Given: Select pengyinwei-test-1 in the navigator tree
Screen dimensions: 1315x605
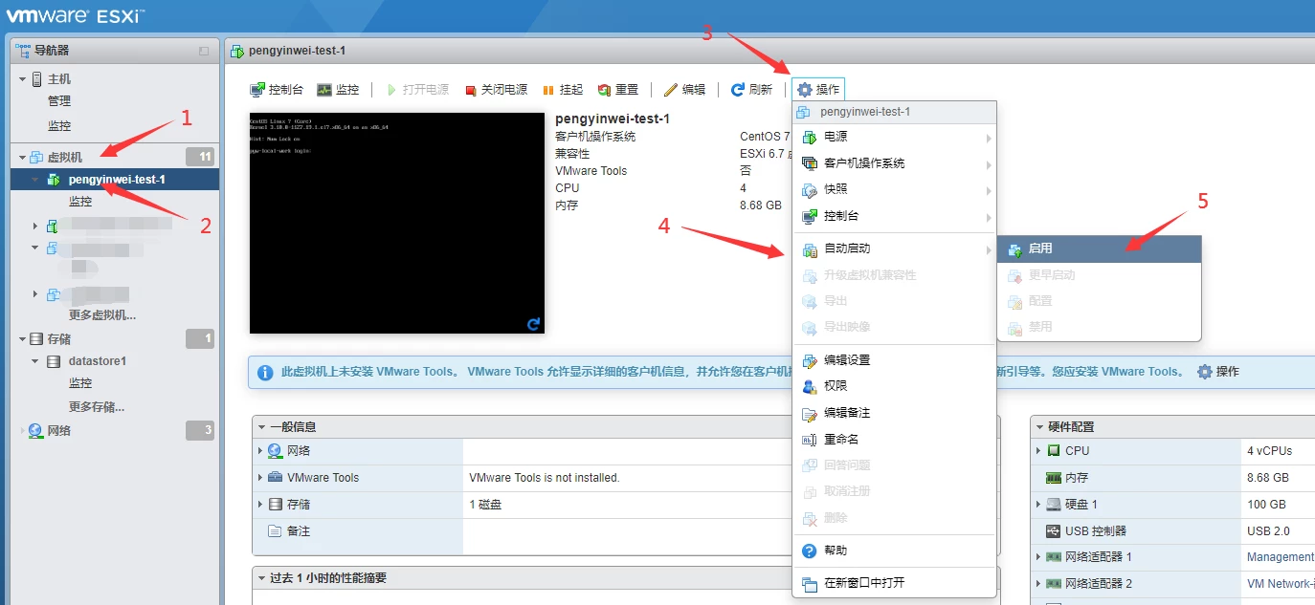Looking at the screenshot, I should point(115,180).
